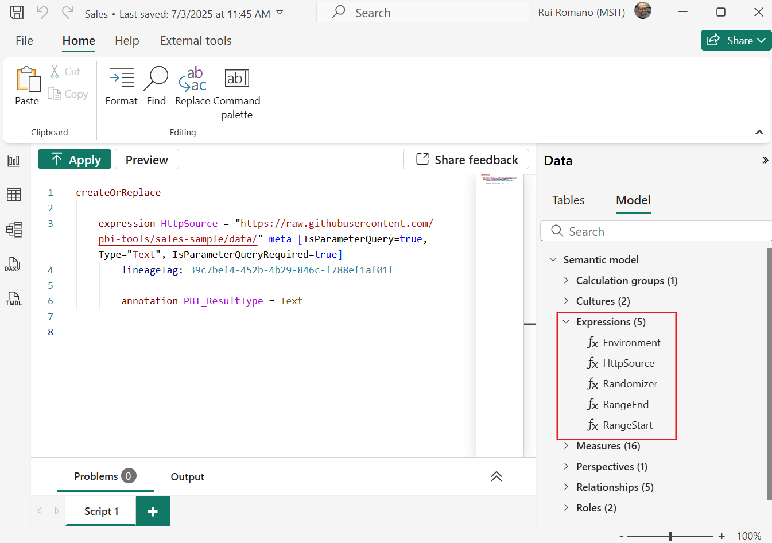Screen dimensions: 772x543
Task: Click the Format code icon
Action: pyautogui.click(x=121, y=86)
